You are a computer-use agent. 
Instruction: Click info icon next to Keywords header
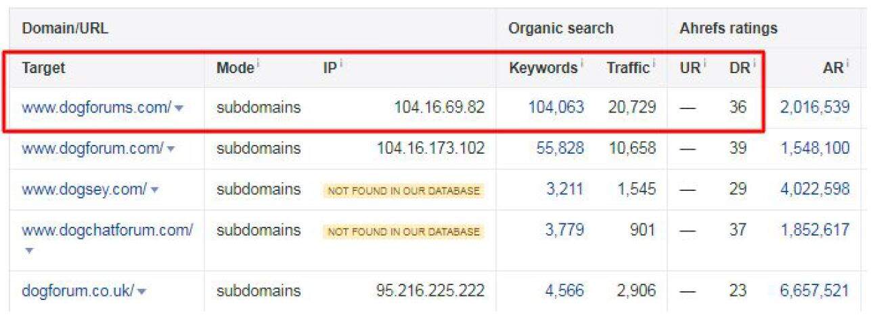tap(581, 64)
